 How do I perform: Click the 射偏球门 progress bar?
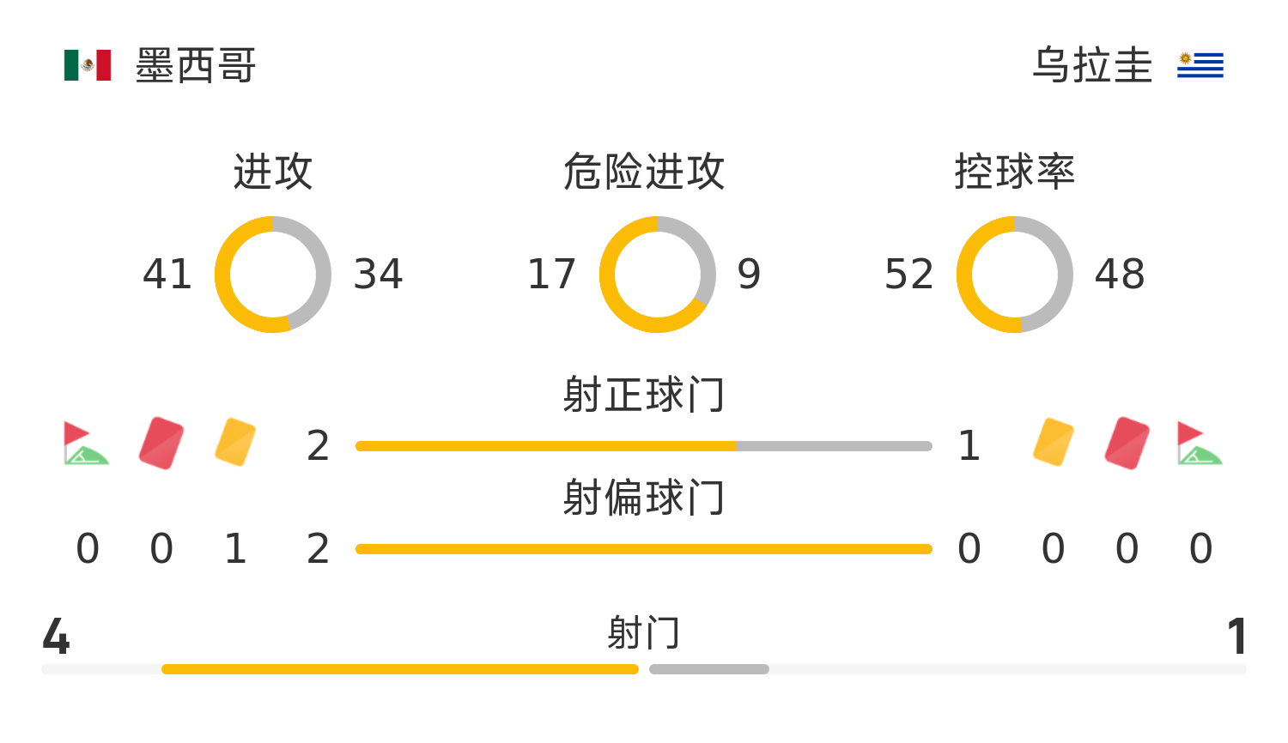pos(644,549)
